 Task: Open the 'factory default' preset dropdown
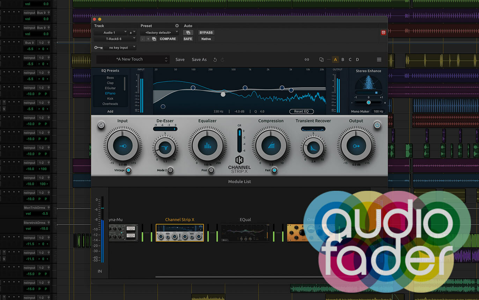pyautogui.click(x=159, y=32)
